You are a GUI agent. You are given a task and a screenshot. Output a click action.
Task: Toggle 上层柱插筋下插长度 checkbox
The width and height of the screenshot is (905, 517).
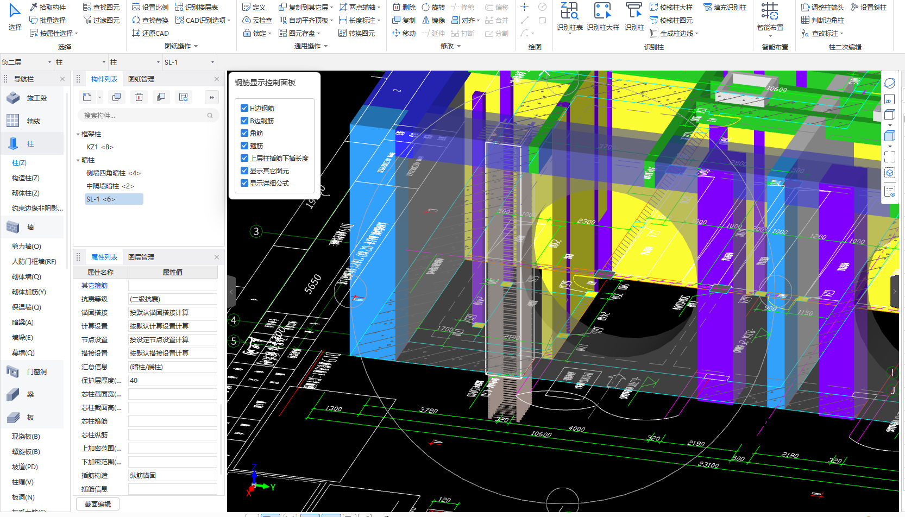244,158
